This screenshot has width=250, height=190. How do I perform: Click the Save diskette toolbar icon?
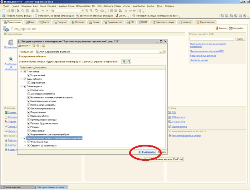click(13, 11)
